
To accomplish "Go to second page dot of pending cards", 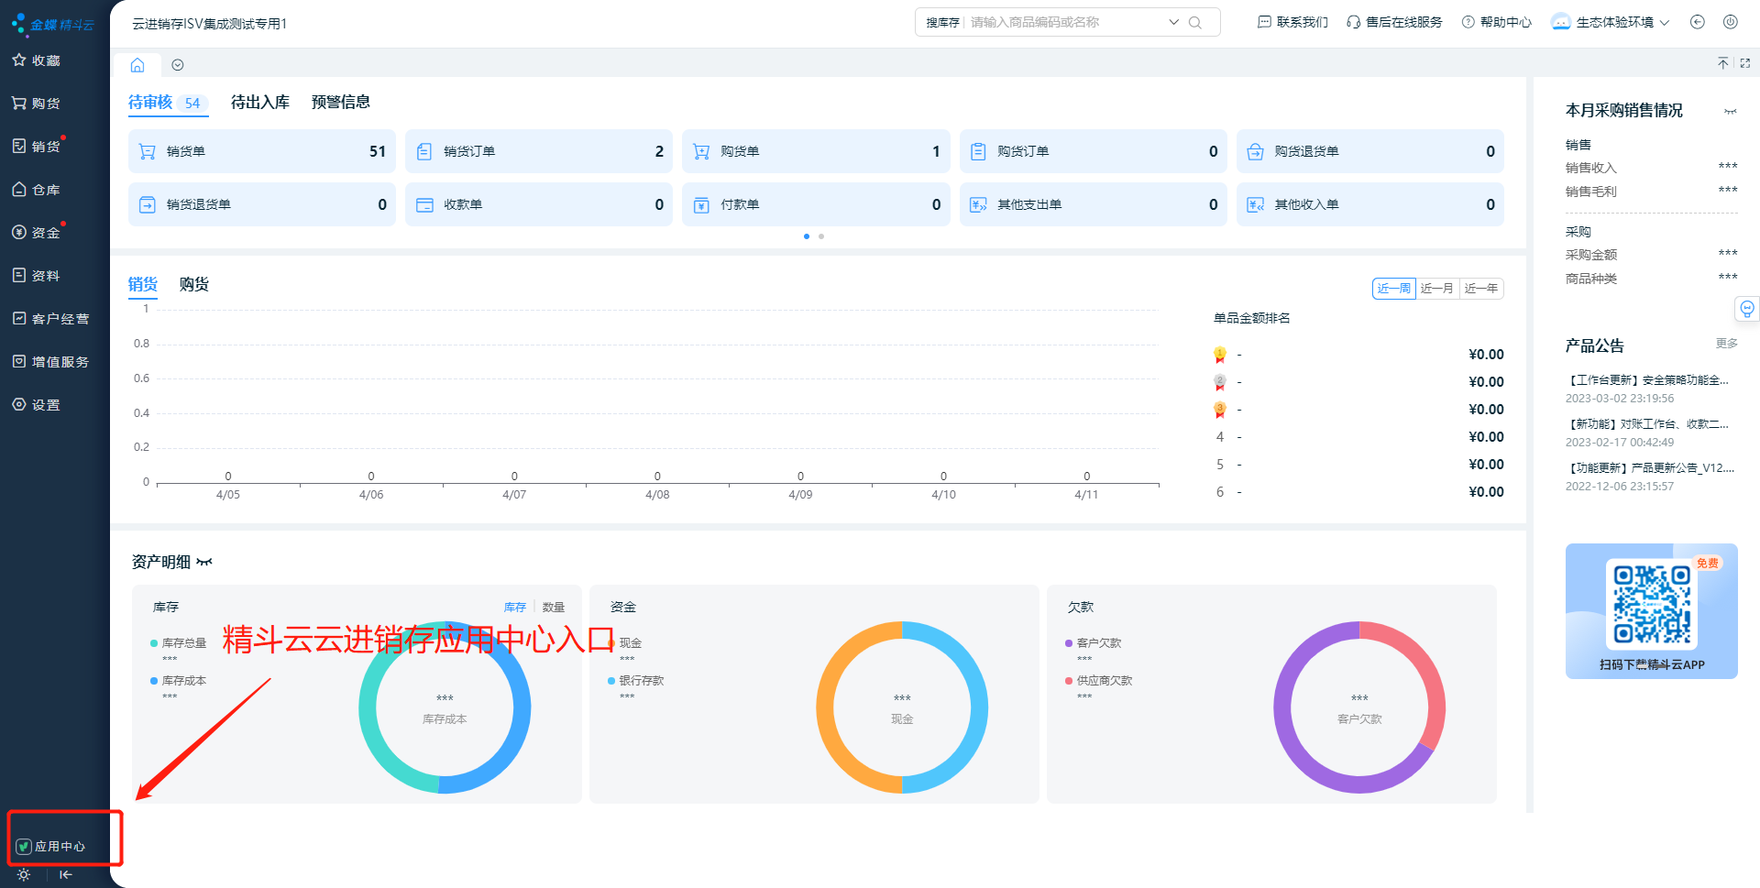I will click(821, 236).
